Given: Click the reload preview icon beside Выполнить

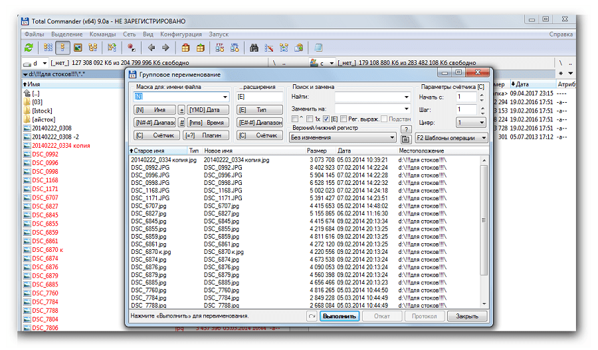Looking at the screenshot, I should 311,317.
